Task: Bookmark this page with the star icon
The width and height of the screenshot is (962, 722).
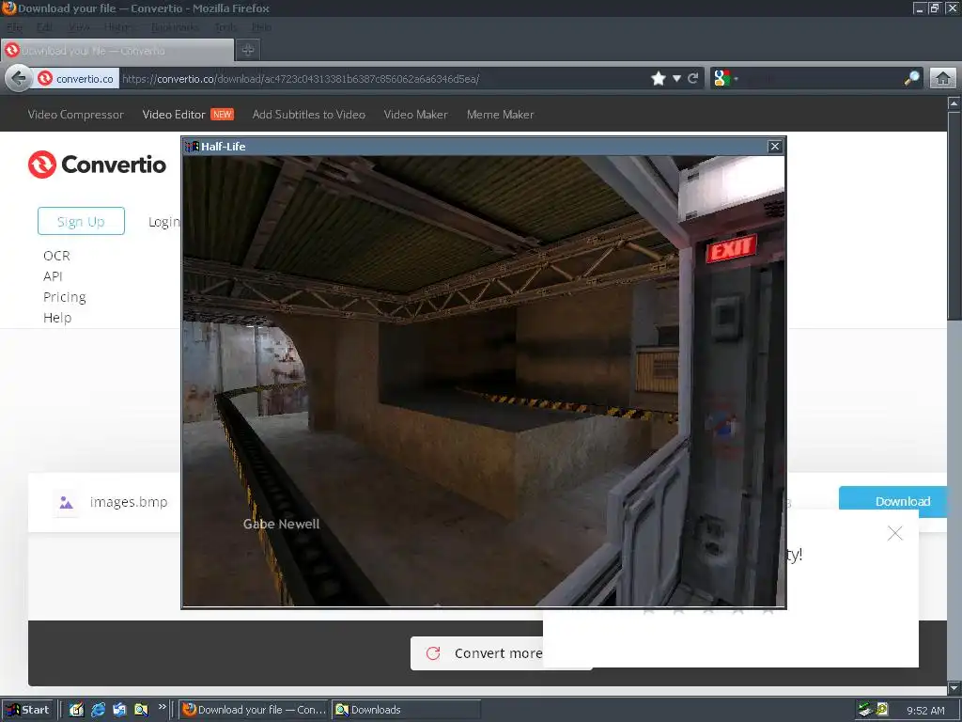Action: tap(659, 79)
